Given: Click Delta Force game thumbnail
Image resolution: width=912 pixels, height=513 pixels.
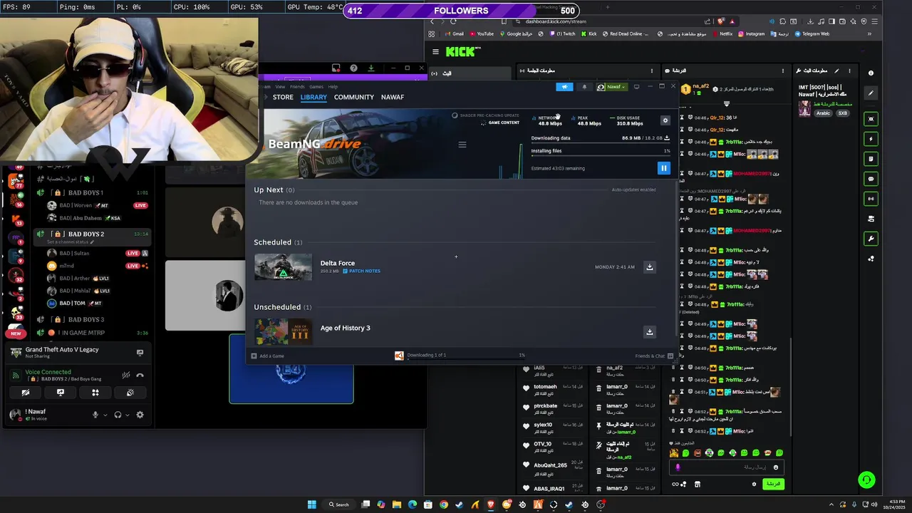Looking at the screenshot, I should click(283, 267).
